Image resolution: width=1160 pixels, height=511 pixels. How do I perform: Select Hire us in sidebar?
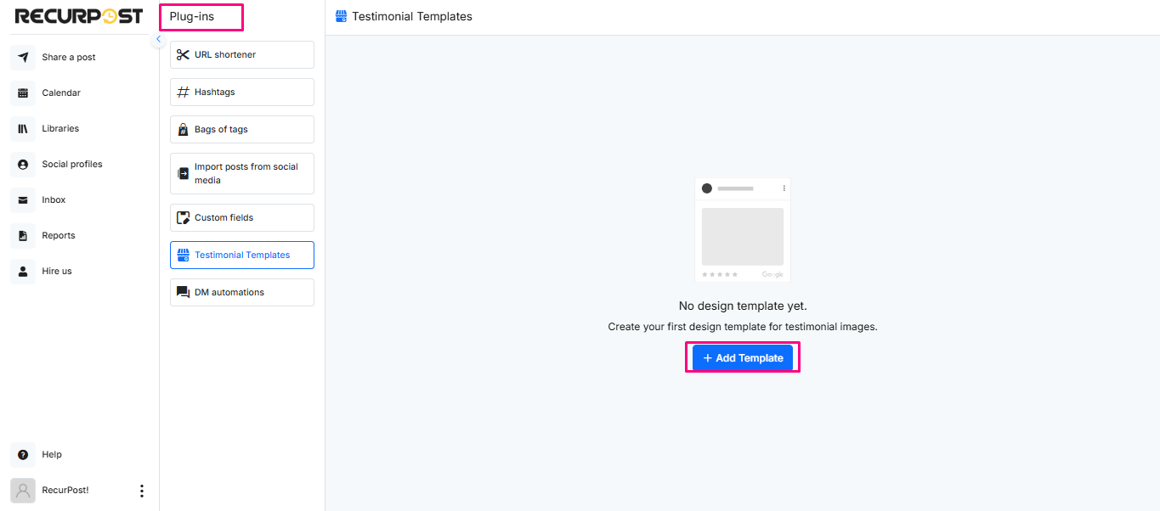tap(57, 272)
